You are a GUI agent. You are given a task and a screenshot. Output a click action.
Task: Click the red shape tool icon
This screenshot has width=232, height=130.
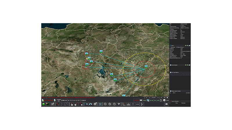pos(81,104)
